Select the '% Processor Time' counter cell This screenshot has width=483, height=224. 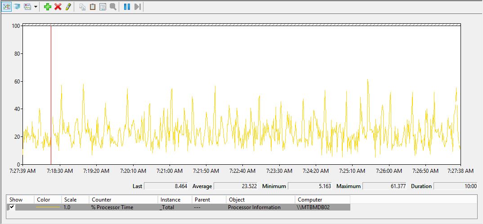pyautogui.click(x=112, y=207)
